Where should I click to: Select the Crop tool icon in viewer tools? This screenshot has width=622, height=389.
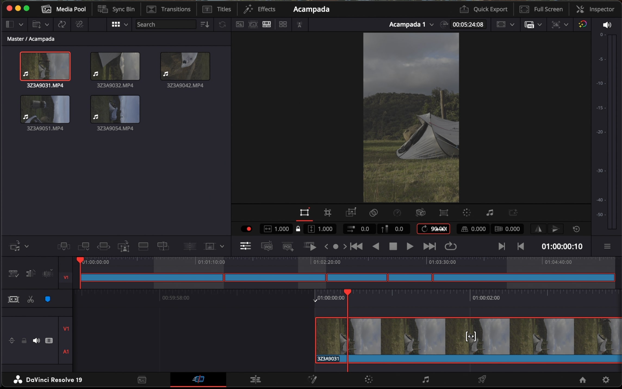(328, 213)
